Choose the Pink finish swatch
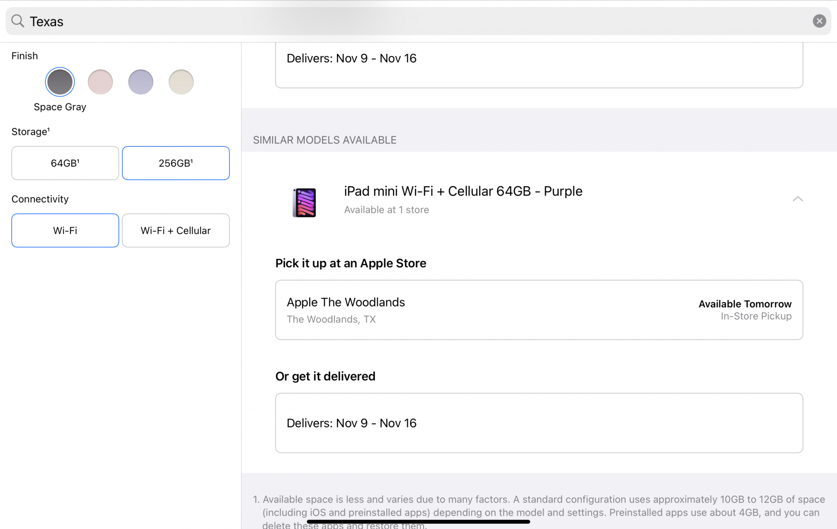The width and height of the screenshot is (837, 529). click(x=100, y=82)
